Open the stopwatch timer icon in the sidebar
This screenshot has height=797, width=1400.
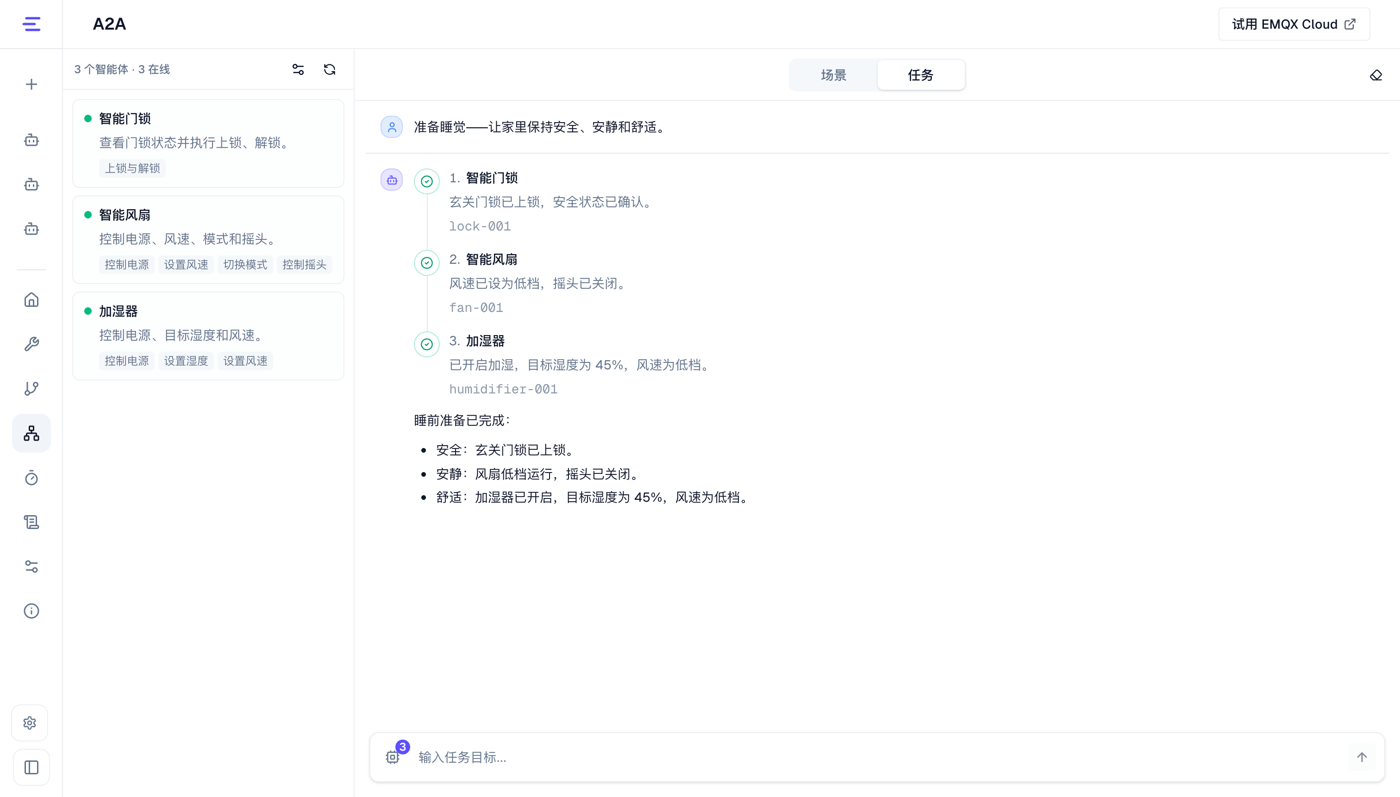click(31, 478)
